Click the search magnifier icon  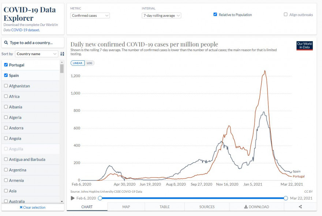(x=6, y=43)
